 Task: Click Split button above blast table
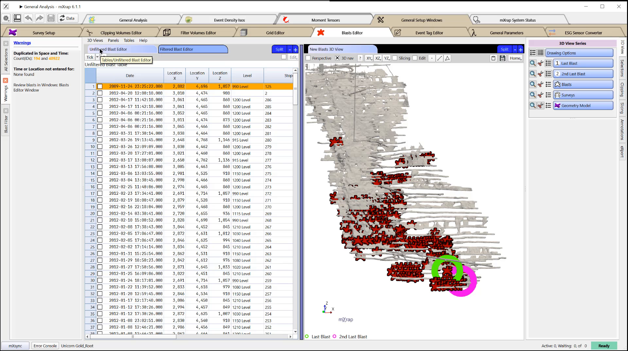pos(279,49)
